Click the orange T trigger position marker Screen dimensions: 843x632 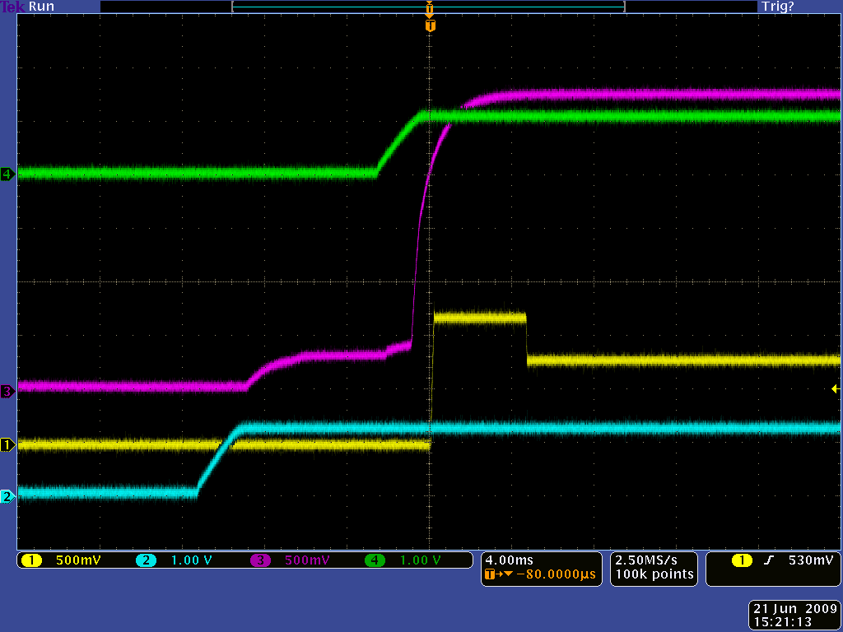(x=430, y=26)
